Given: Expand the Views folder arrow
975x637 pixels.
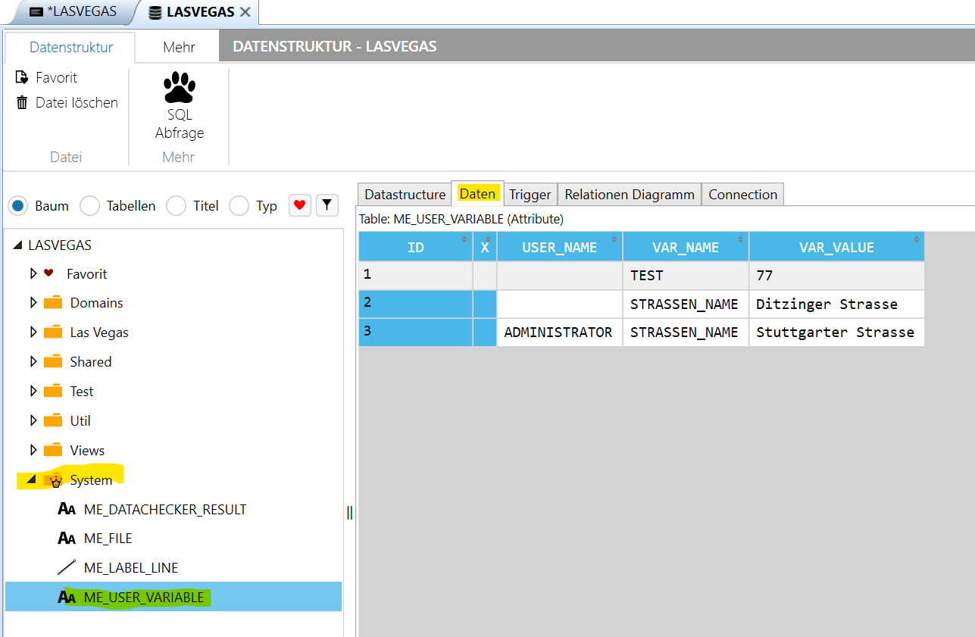Looking at the screenshot, I should click(33, 450).
